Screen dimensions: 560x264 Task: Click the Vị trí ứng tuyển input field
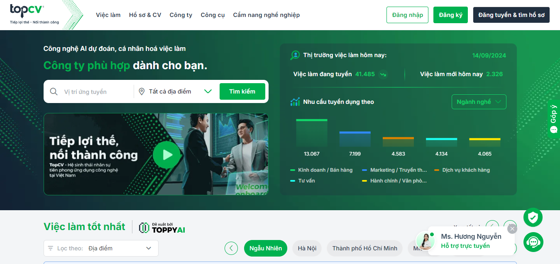(95, 91)
